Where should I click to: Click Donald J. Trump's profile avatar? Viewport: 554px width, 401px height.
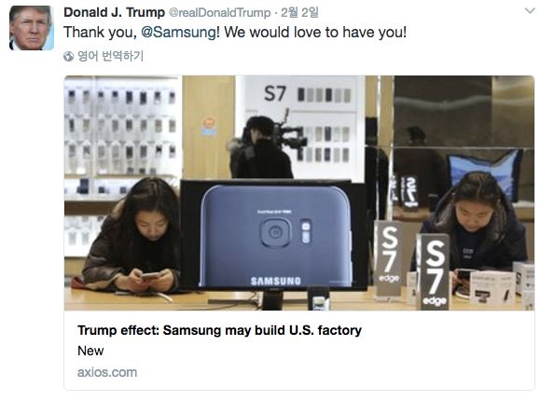pos(32,28)
